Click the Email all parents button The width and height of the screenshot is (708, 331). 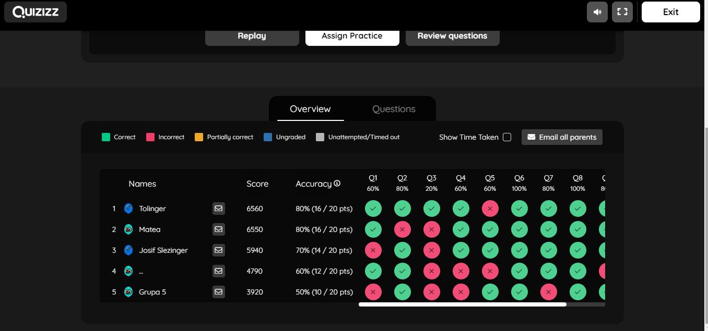click(x=562, y=137)
